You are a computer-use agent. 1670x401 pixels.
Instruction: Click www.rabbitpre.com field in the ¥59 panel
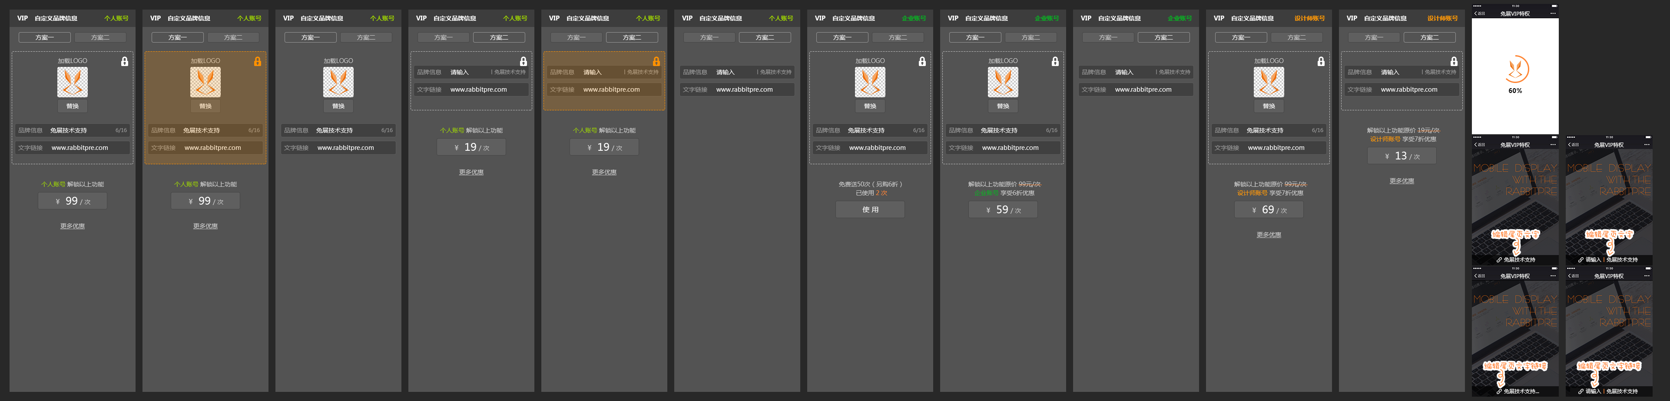pyautogui.click(x=1010, y=148)
